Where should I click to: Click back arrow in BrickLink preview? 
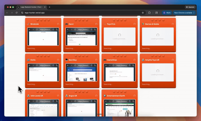(x=30, y=29)
